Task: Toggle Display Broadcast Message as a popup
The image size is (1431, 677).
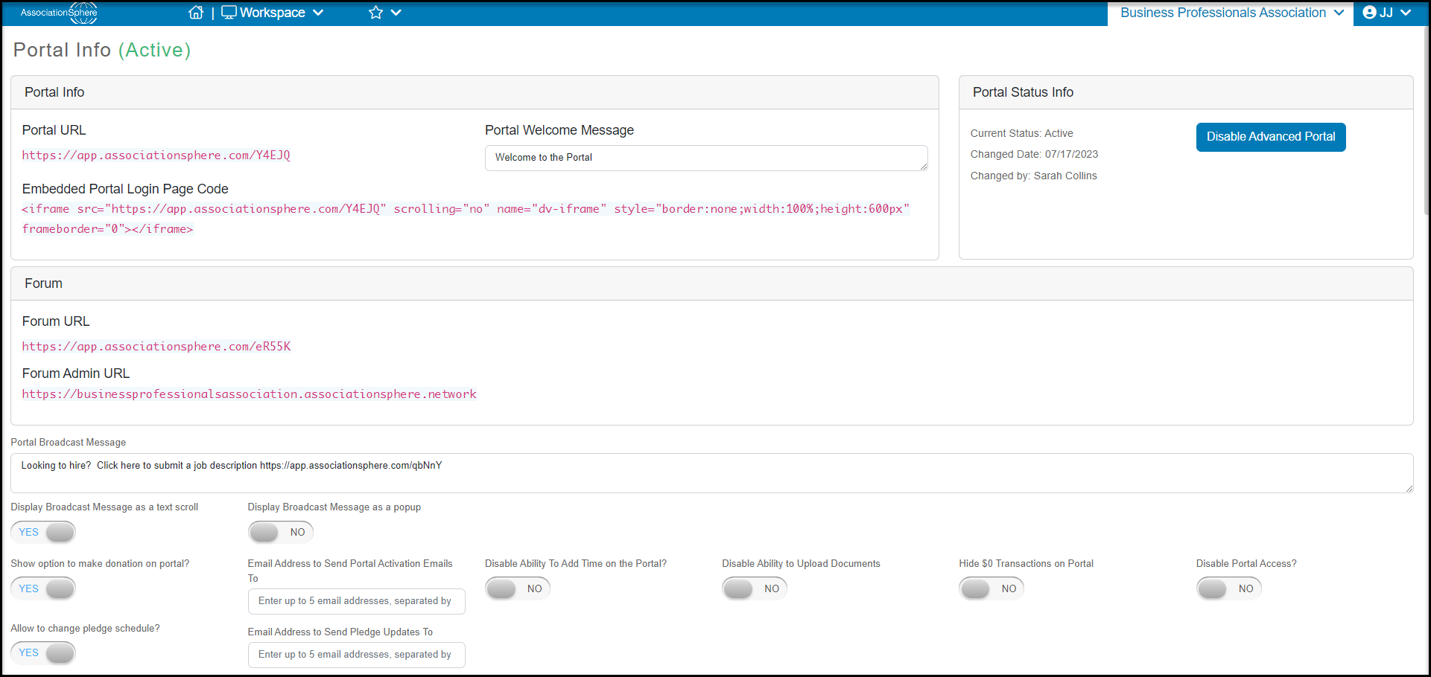Action: [x=280, y=532]
